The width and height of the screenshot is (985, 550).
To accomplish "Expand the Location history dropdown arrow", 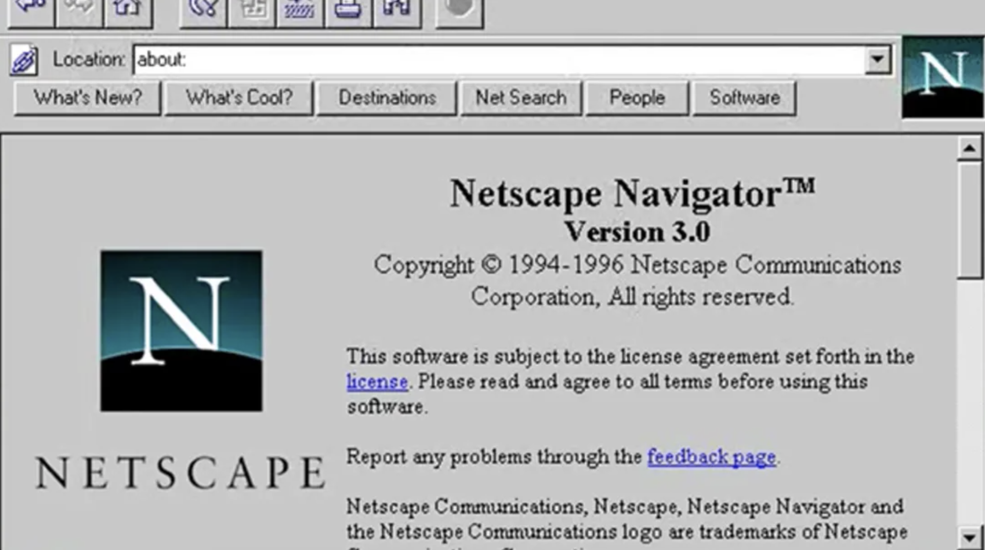I will 878,59.
